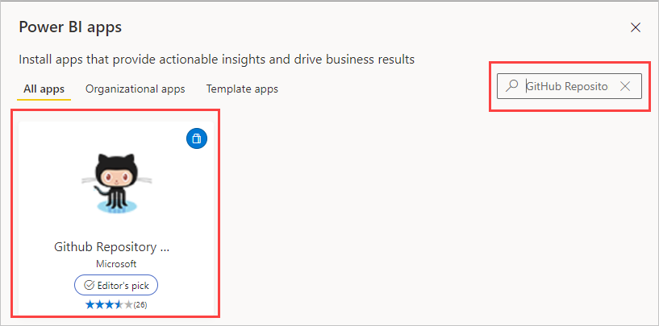Click the last gray rating star
The image size is (659, 326).
pos(128,304)
